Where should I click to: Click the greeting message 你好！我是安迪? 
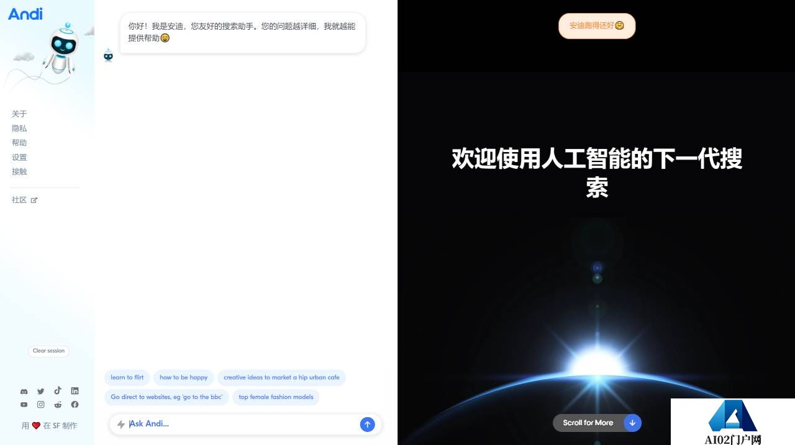coord(242,32)
